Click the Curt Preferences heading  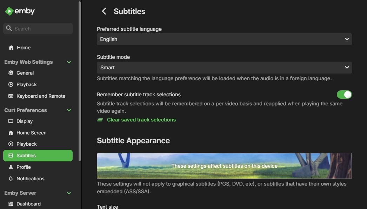26,110
